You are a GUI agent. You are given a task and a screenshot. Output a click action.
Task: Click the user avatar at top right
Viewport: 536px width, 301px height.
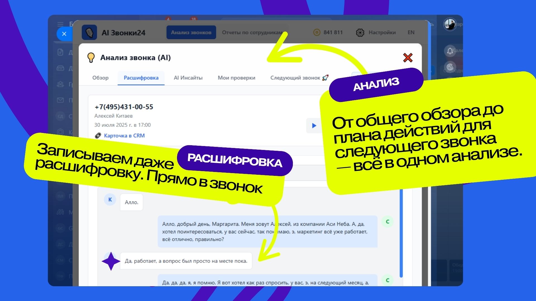point(450,25)
